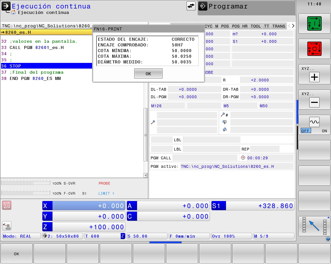Click the Modo: REAL status field
This screenshot has width=331, height=264.
21,236
